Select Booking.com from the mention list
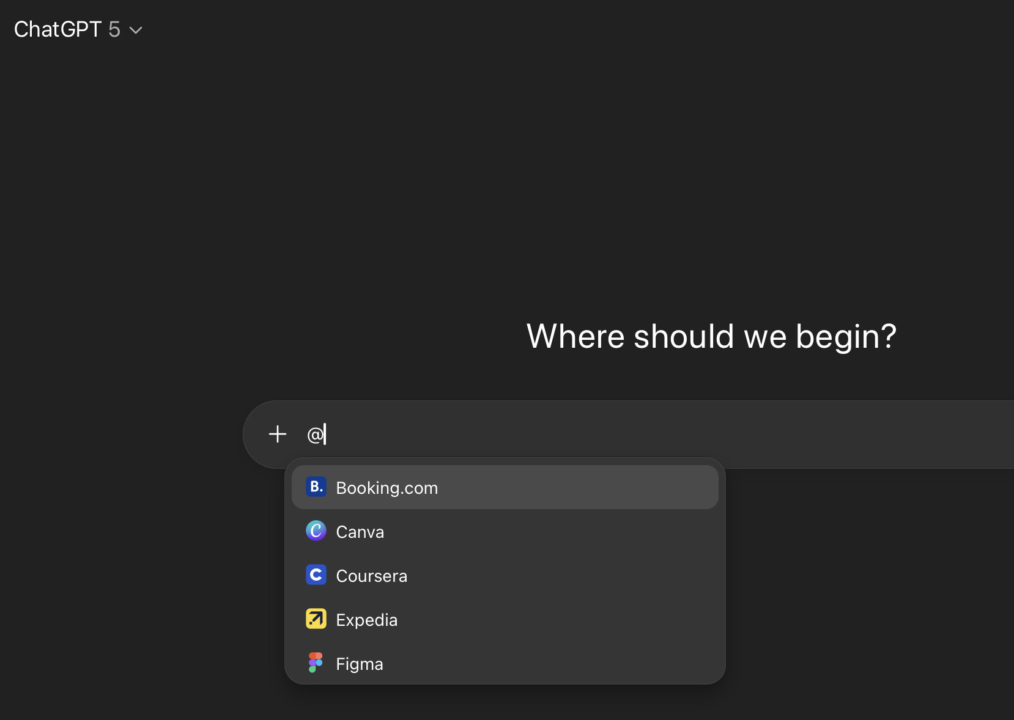Screen dimensions: 1014x720 click(x=387, y=488)
